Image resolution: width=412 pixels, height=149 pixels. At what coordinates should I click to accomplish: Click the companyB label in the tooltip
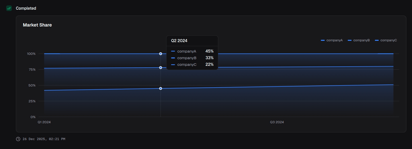(x=187, y=58)
